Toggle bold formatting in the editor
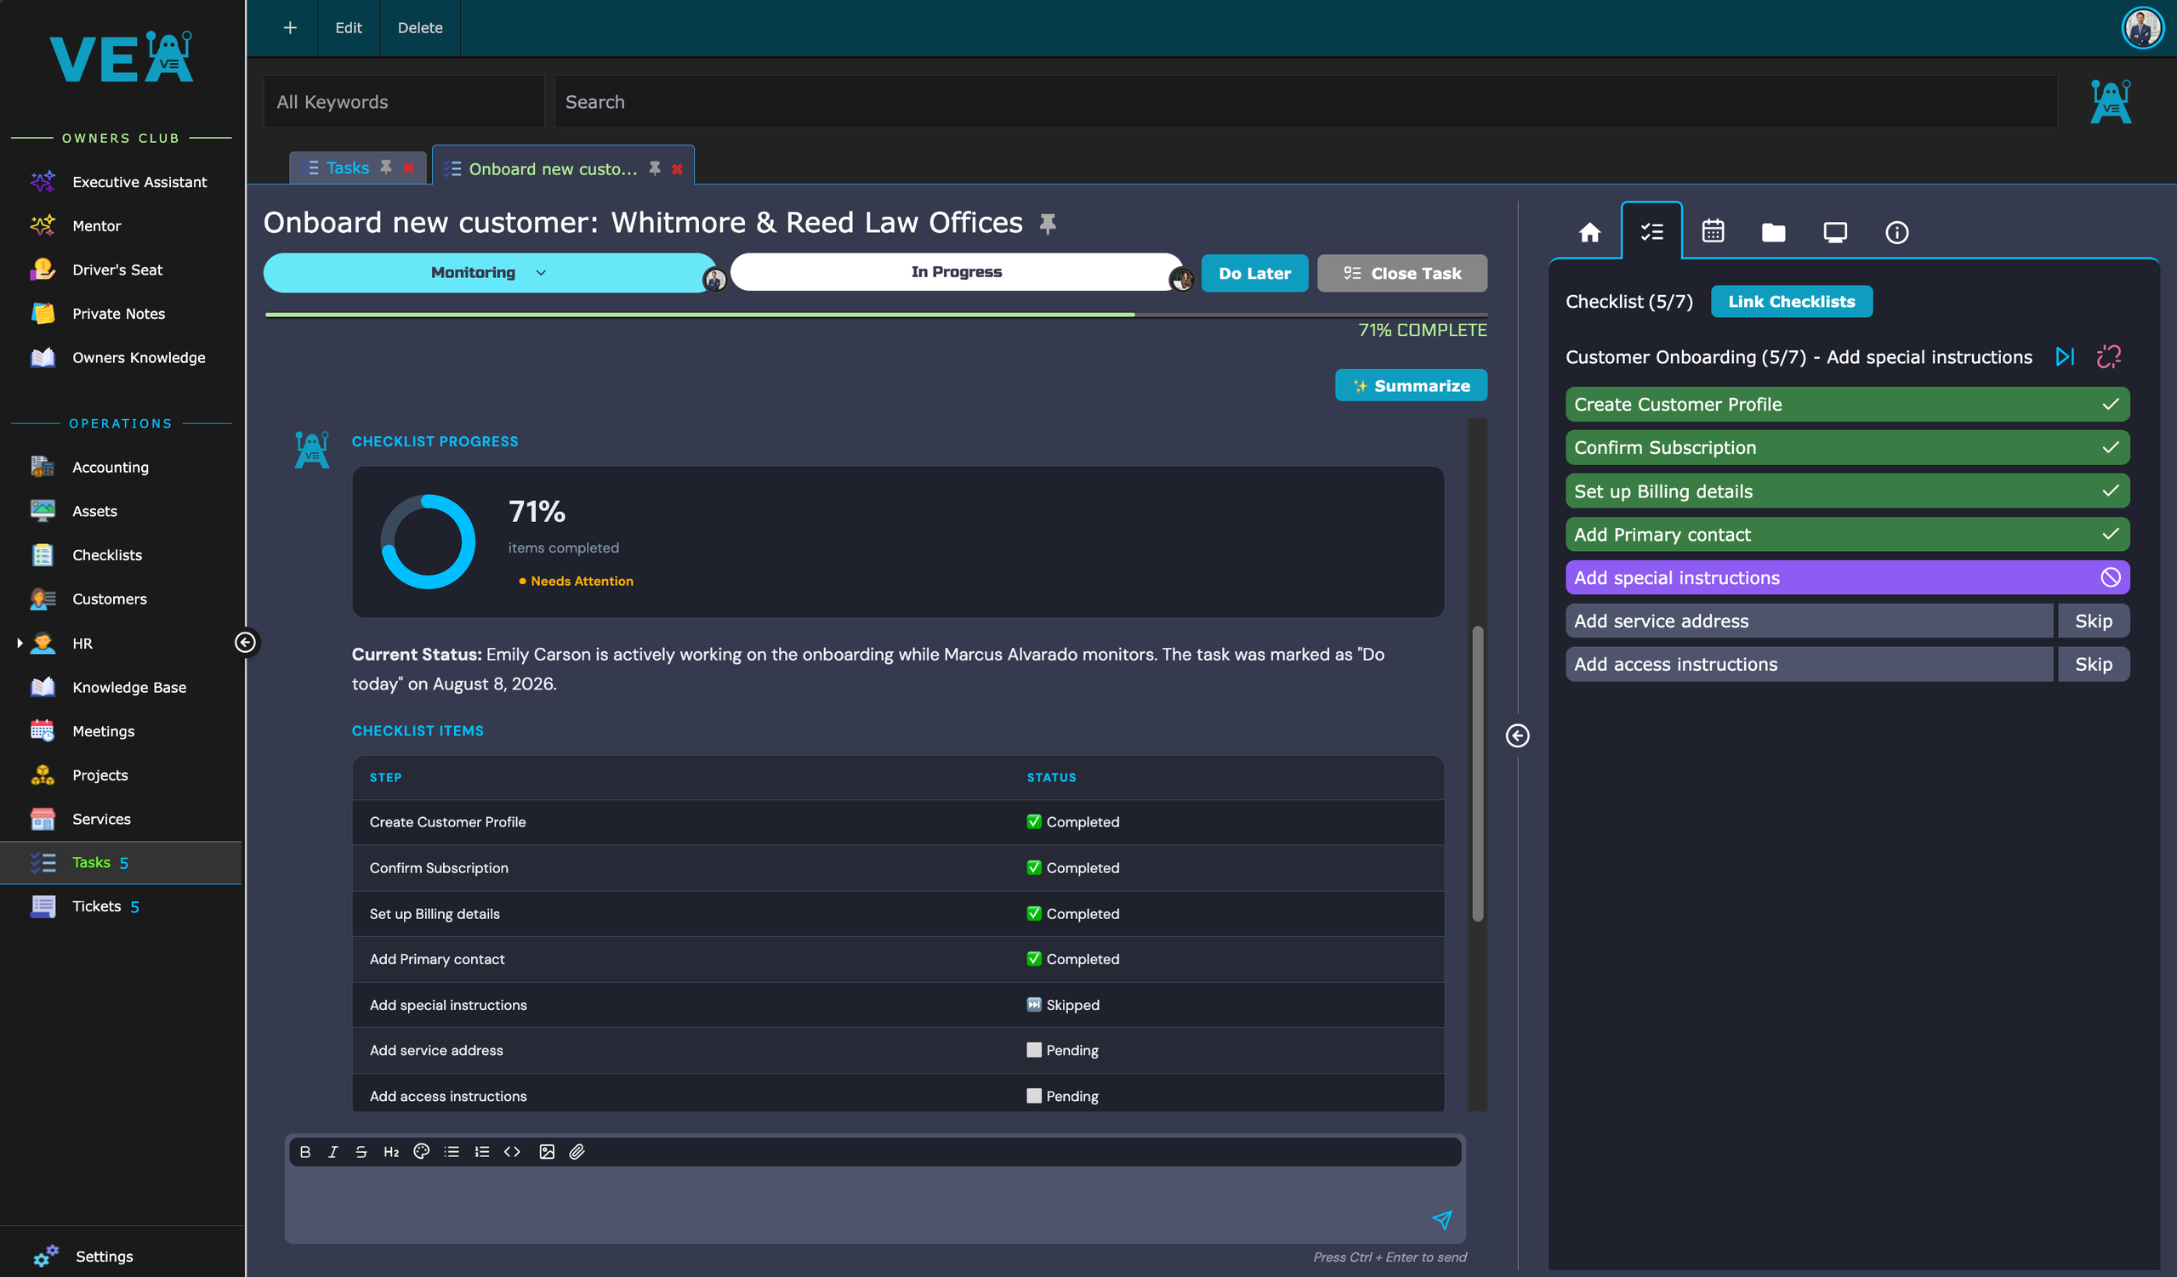Screen dimensions: 2177x1277 pyautogui.click(x=305, y=1152)
